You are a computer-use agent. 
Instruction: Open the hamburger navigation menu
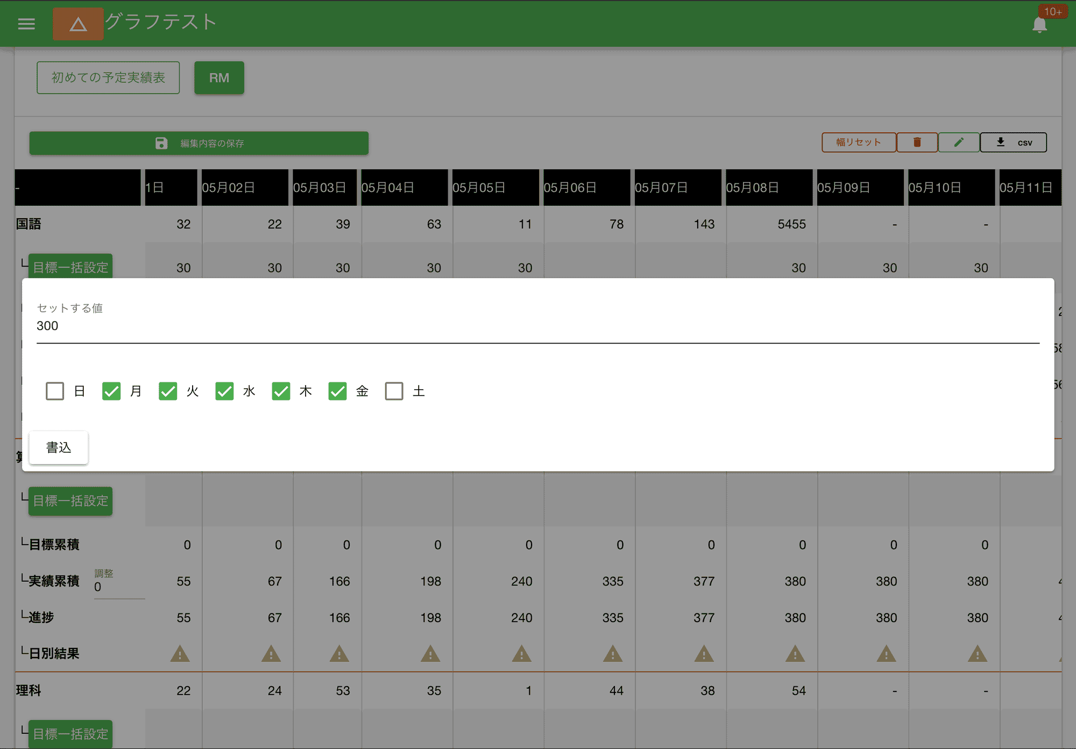(26, 24)
